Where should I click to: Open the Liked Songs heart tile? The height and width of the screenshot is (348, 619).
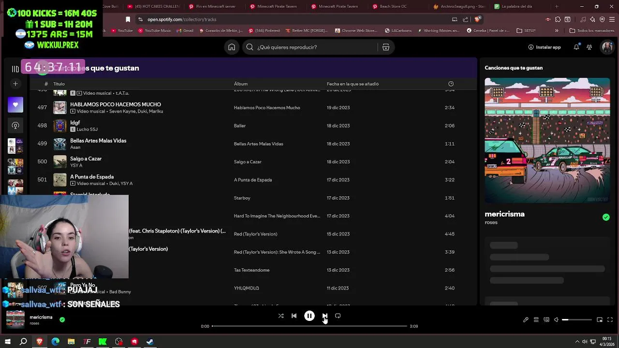click(15, 104)
